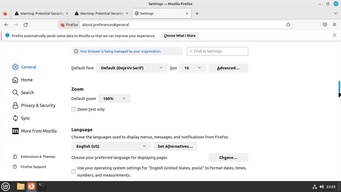
Task: Go to Privacy & Security settings
Action: point(38,105)
